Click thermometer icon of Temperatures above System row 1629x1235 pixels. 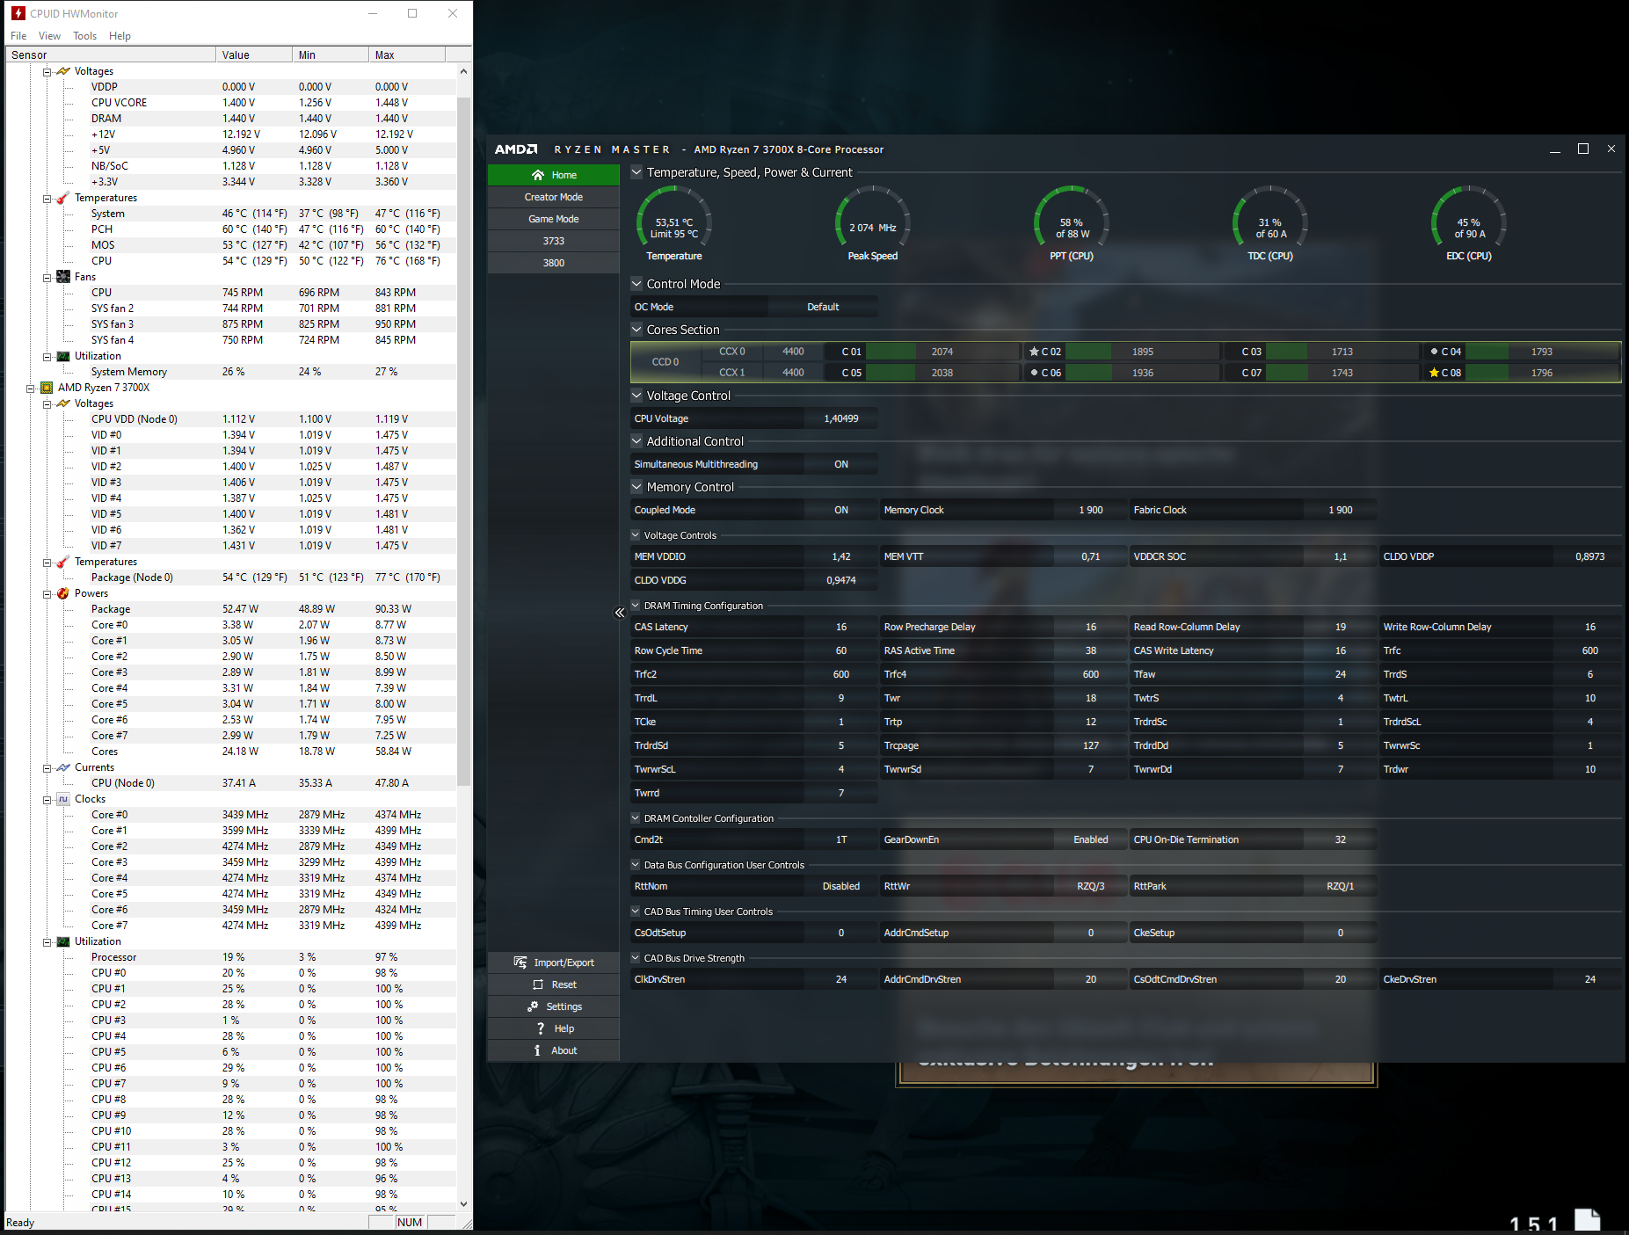(x=63, y=198)
